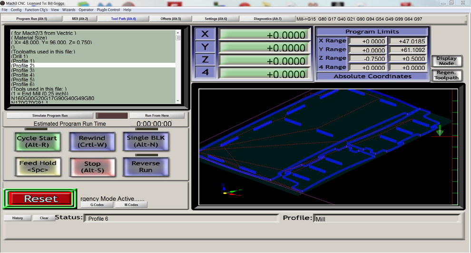Open the Config menu

16,10
